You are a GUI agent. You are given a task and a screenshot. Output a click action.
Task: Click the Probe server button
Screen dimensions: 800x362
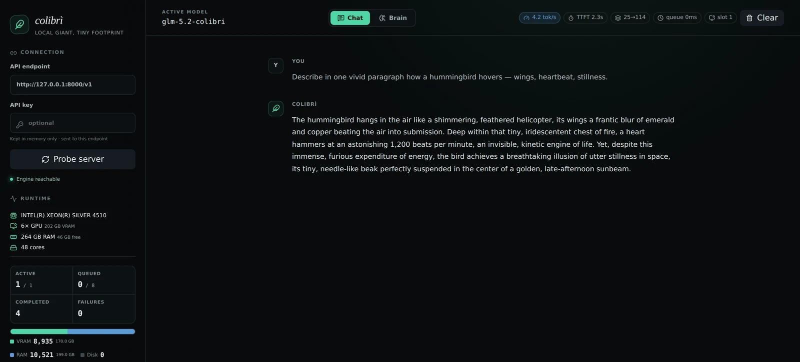coord(72,159)
